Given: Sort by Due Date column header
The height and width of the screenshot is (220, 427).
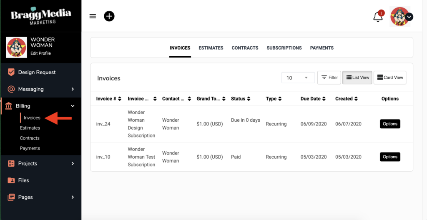Looking at the screenshot, I should click(x=310, y=99).
